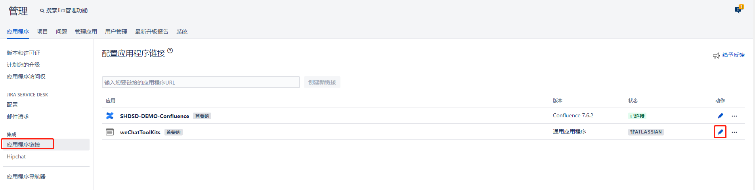755x190 pixels.
Task: Open 版本和许可证 sidebar link
Action: 23,53
